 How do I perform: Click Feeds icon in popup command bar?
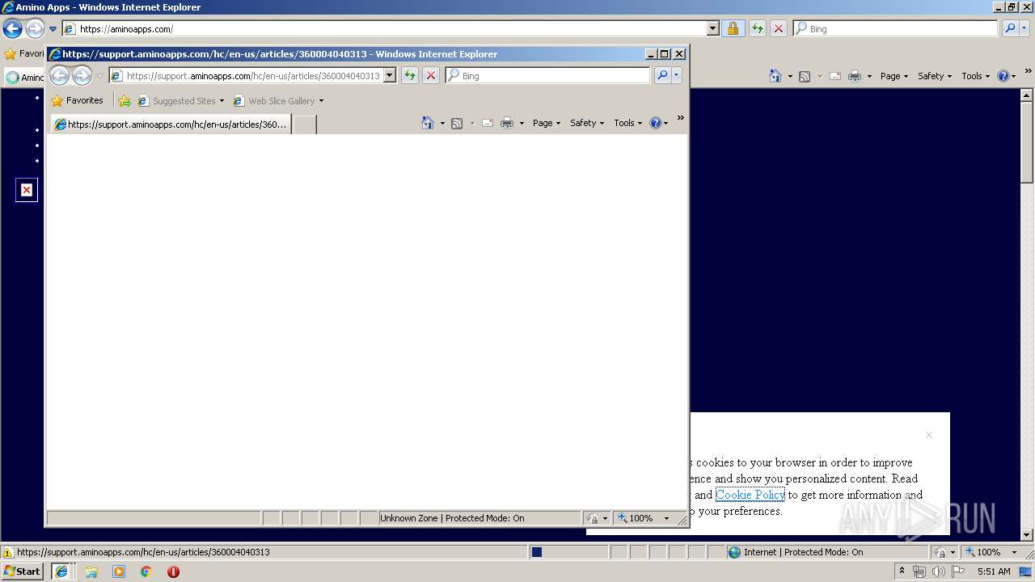point(457,123)
